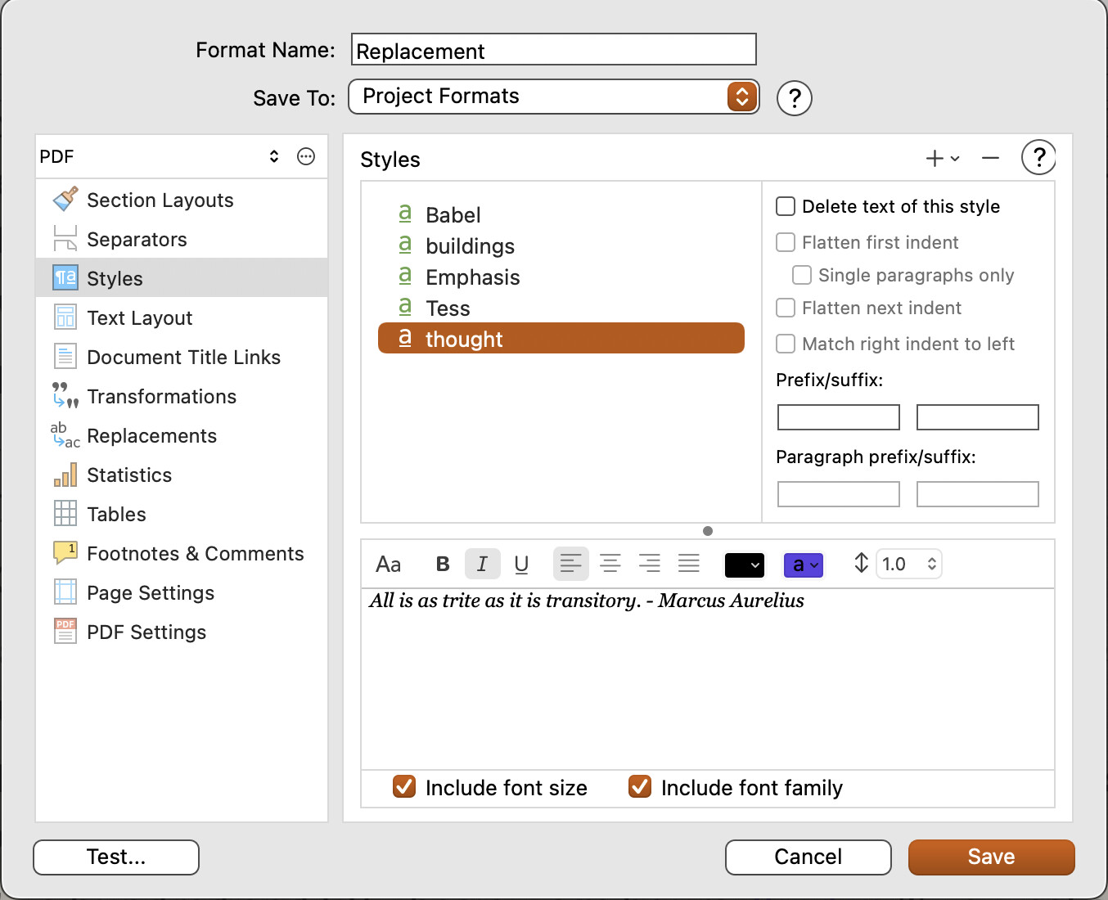Open Document Title Links pane
1108x900 pixels.
(x=182, y=358)
